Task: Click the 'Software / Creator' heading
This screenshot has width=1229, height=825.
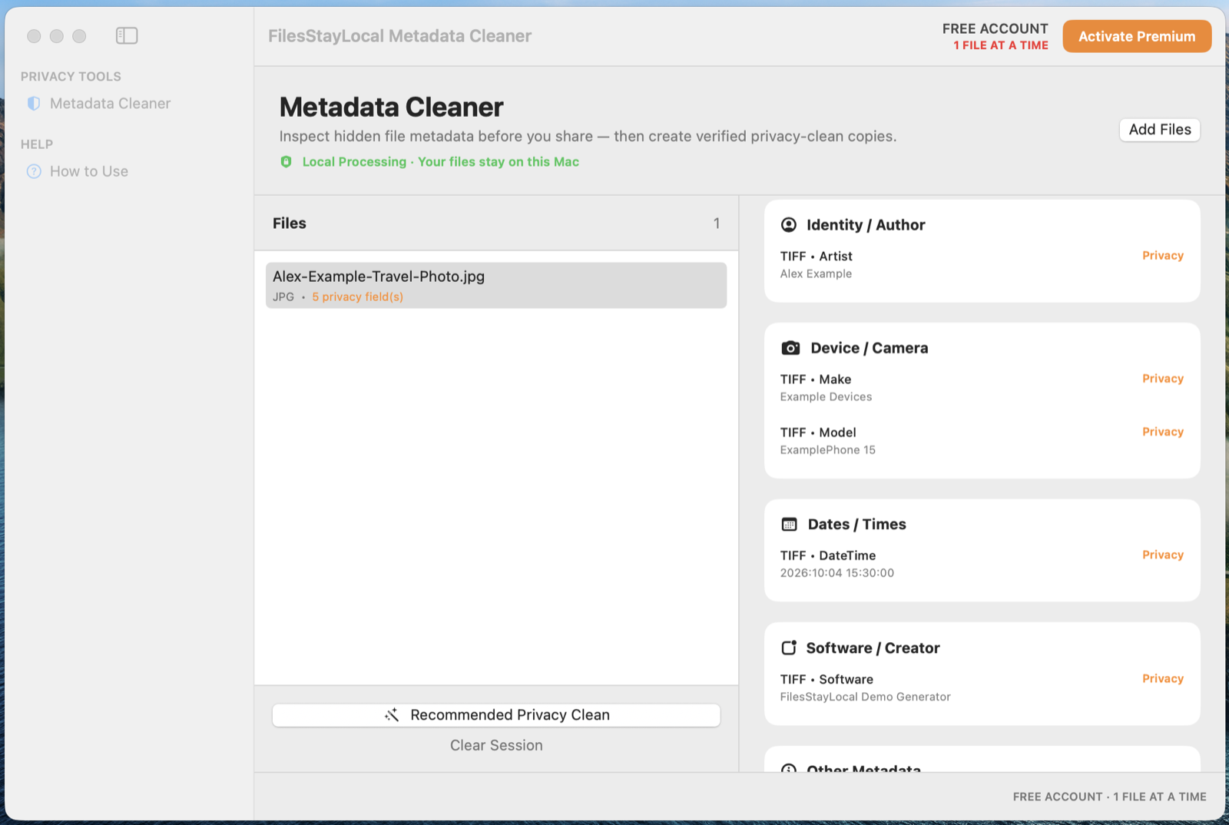Action: (873, 648)
